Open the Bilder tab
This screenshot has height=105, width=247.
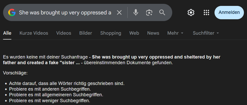86,33
